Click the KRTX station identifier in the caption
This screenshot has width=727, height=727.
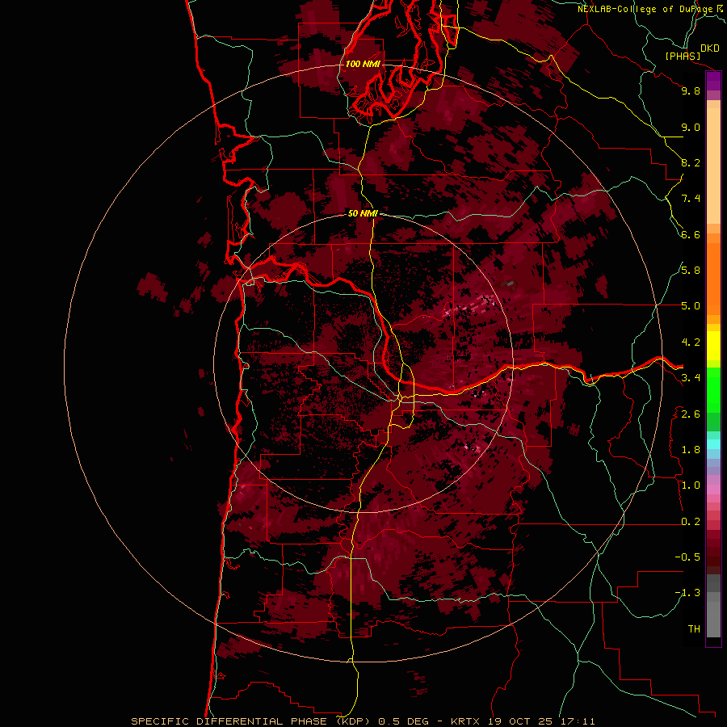pos(466,721)
